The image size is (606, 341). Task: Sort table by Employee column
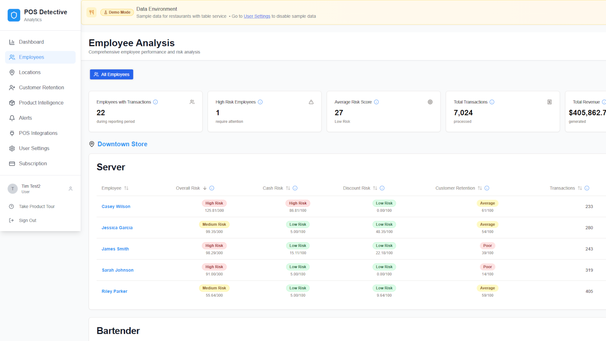(126, 188)
